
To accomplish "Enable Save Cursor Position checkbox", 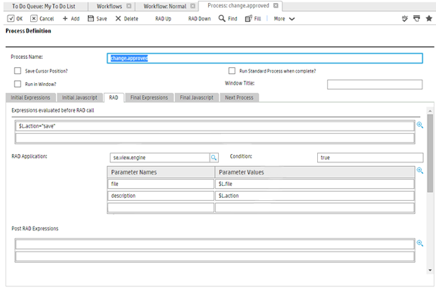I will tap(17, 71).
